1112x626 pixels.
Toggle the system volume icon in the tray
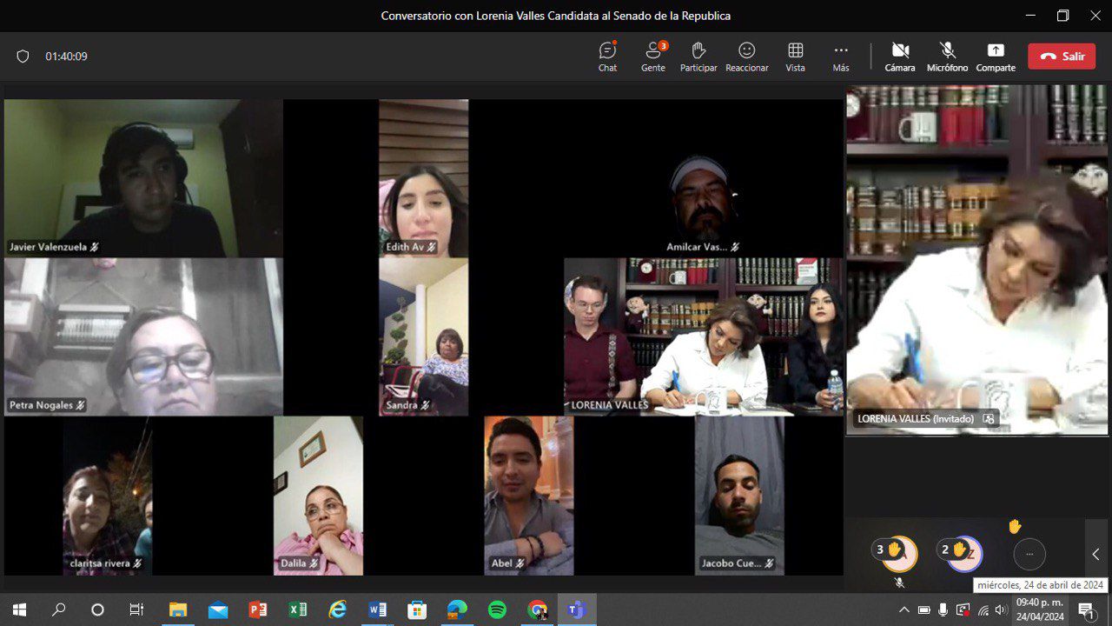click(x=1001, y=609)
